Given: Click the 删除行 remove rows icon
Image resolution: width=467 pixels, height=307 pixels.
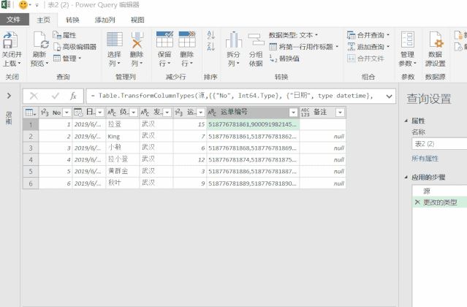Looking at the screenshot, I should click(187, 39).
